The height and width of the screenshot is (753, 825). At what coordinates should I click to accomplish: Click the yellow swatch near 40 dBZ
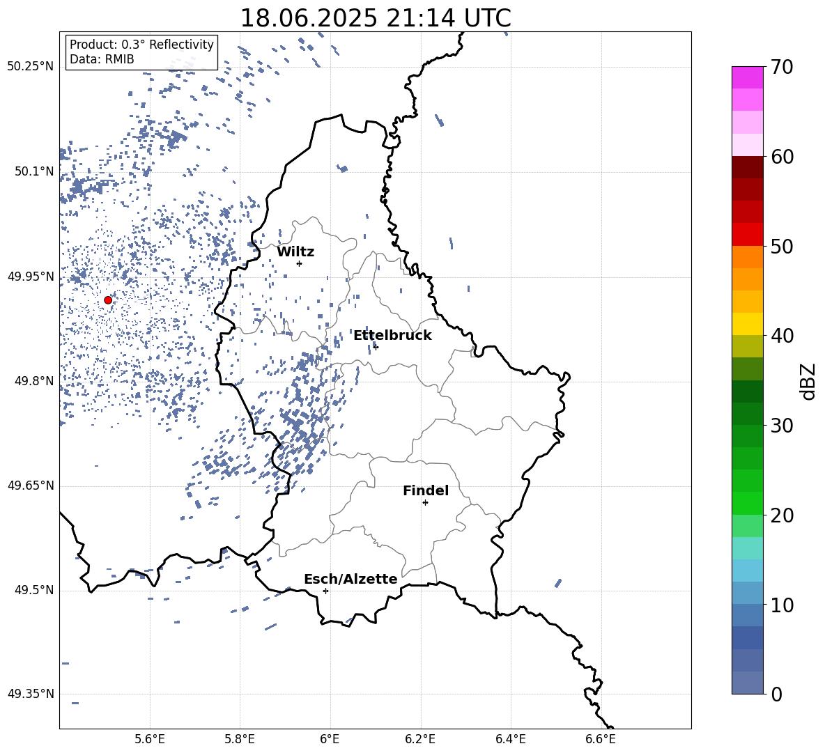pyautogui.click(x=747, y=324)
